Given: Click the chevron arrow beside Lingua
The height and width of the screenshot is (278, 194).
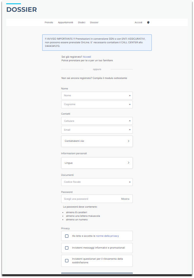Looking at the screenshot, I should click(x=129, y=163).
